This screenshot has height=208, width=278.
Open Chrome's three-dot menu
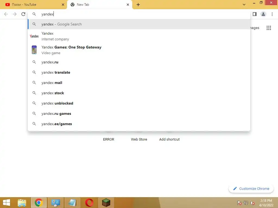coord(272,14)
